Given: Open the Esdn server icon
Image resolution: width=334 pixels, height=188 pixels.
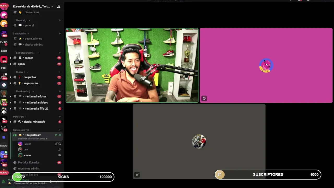Looking at the screenshot, I should (x=4, y=51).
